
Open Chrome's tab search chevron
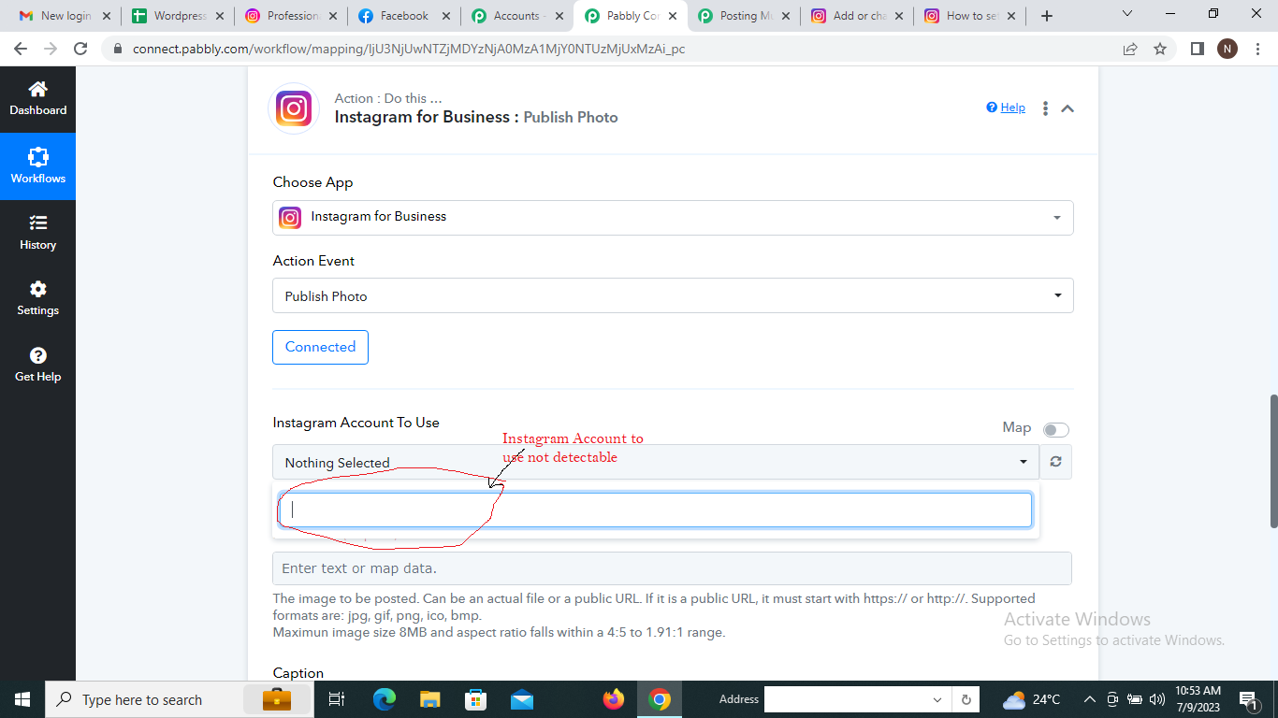tap(1126, 14)
